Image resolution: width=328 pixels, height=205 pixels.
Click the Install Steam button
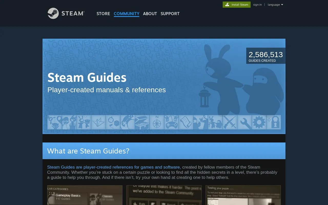237,5
